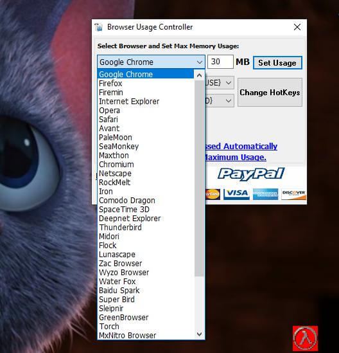This screenshot has height=353, width=339.
Task: Select Chromium from the browser list
Action: click(x=146, y=165)
